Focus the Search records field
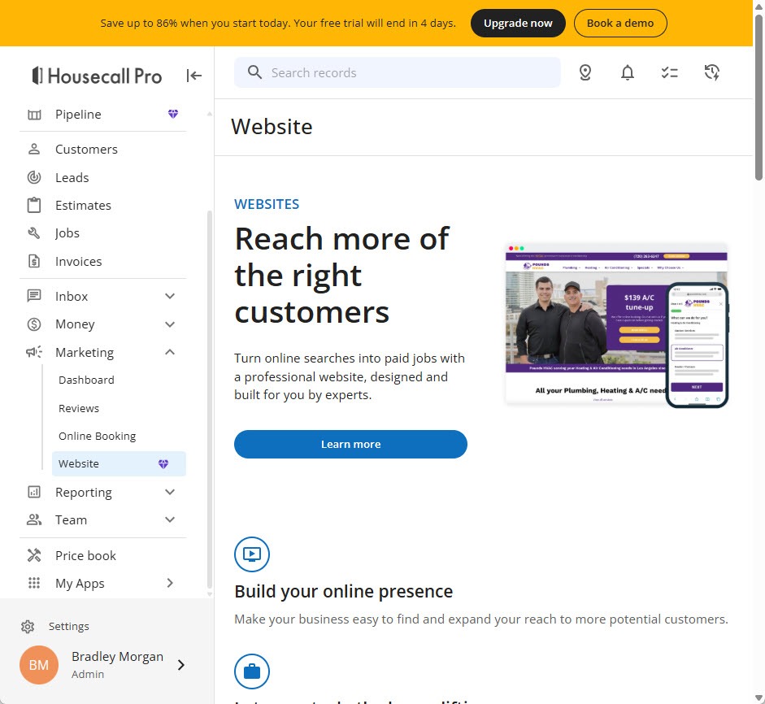 click(398, 72)
